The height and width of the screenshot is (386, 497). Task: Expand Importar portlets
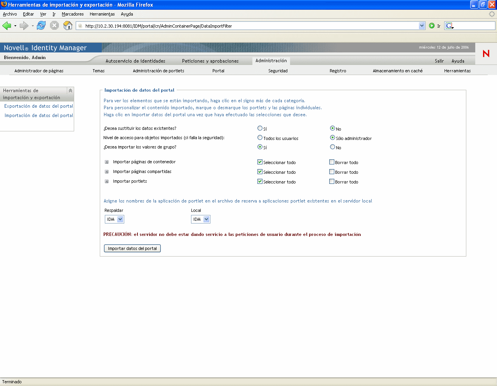coord(106,182)
